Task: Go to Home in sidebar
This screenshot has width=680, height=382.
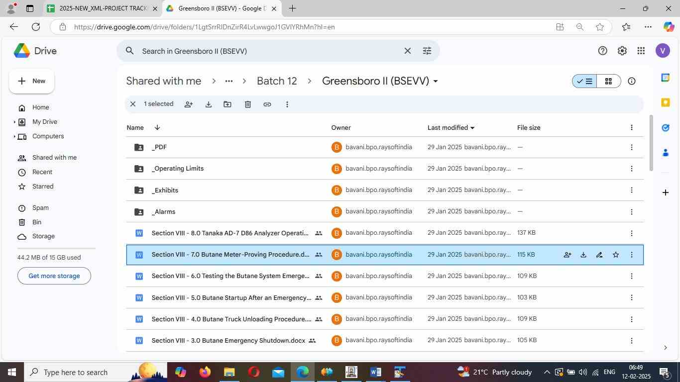Action: point(41,107)
